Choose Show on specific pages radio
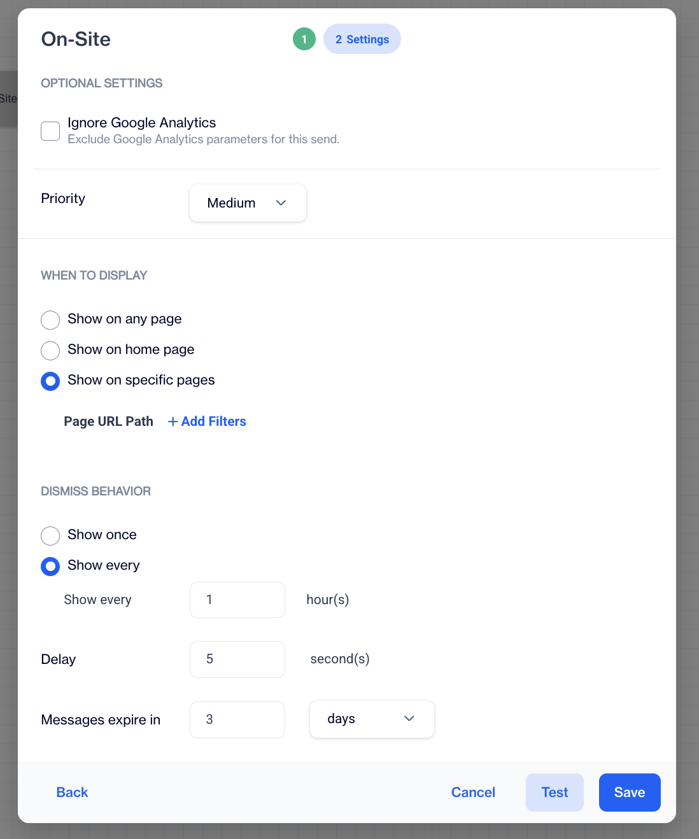The width and height of the screenshot is (699, 839). coord(50,381)
